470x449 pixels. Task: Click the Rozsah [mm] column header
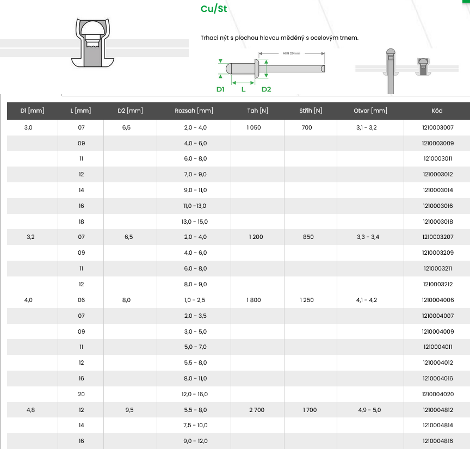pos(194,110)
